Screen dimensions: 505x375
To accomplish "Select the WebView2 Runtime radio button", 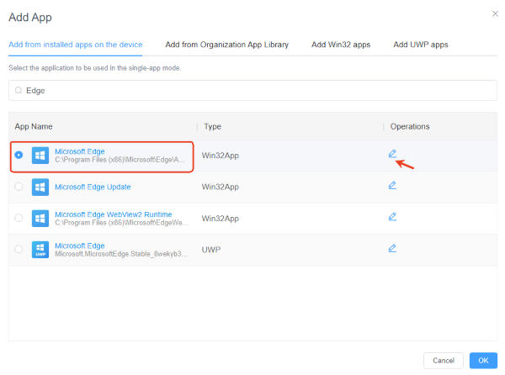I will coord(19,218).
